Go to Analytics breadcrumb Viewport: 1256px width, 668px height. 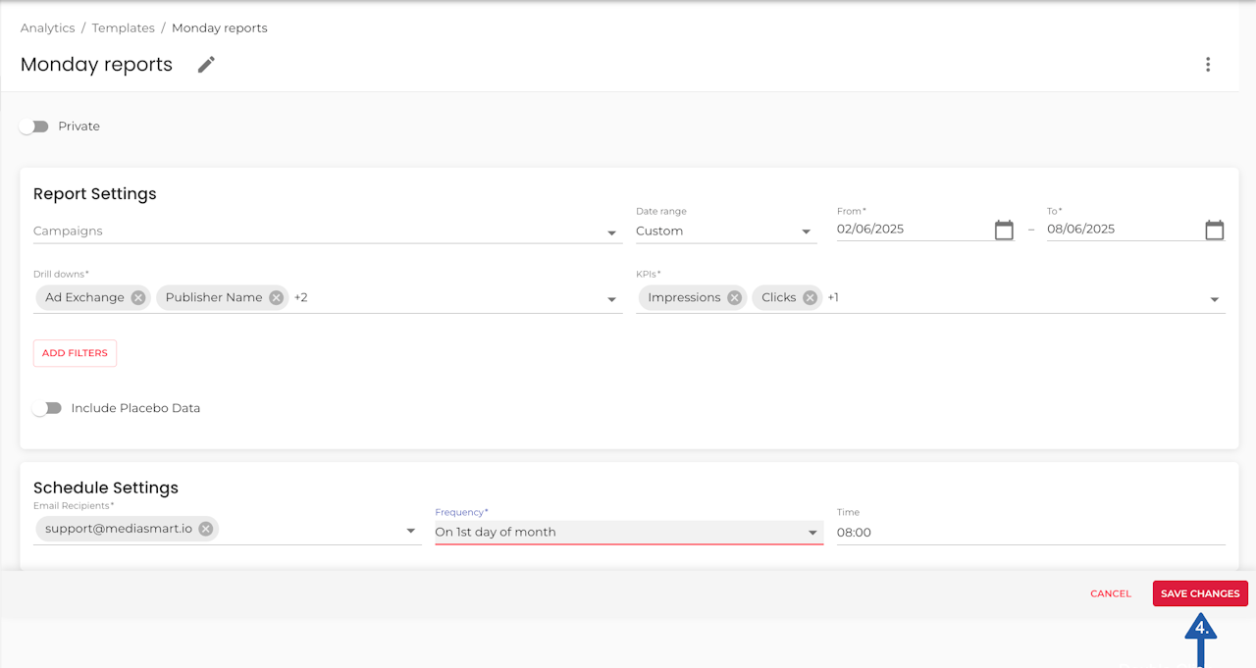pos(47,28)
